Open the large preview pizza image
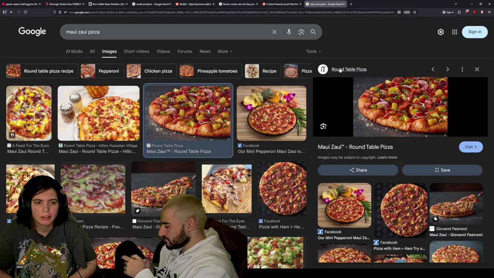This screenshot has height=278, width=494. (400, 107)
